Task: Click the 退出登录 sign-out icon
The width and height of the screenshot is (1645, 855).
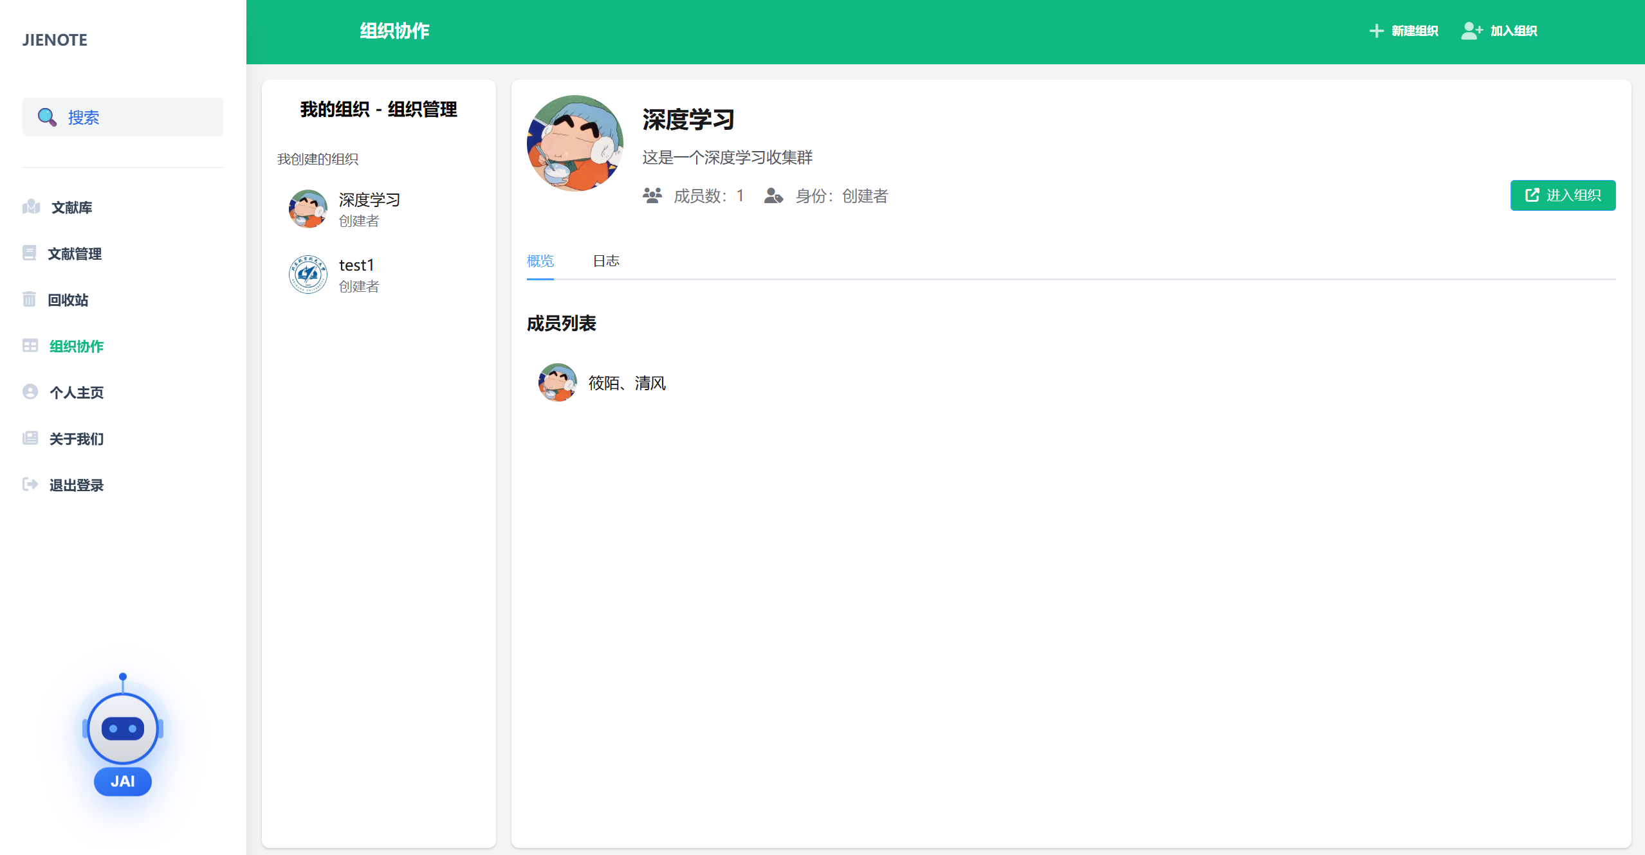Action: [x=30, y=485]
